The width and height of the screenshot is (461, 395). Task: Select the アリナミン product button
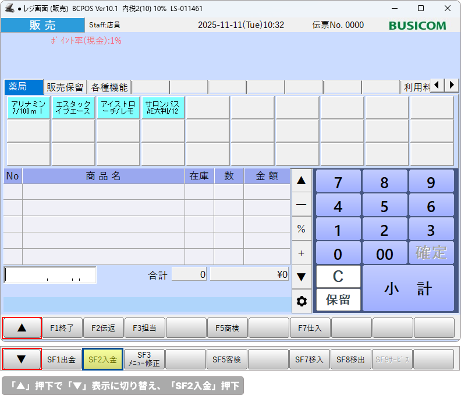(x=29, y=108)
